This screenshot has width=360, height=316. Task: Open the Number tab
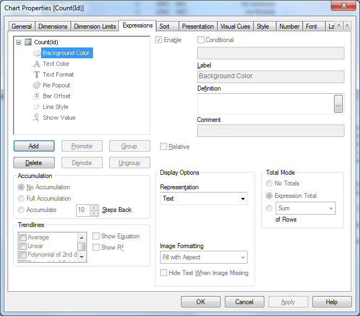point(289,26)
